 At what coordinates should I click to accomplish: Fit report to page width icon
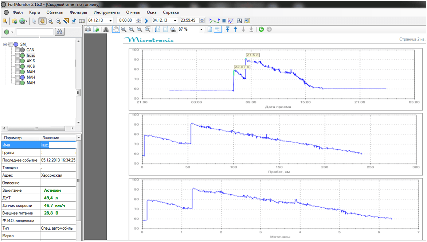[x=165, y=30]
